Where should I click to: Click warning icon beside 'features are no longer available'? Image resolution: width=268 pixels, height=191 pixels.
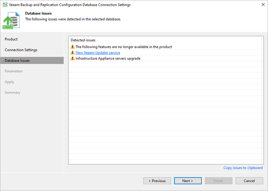72,47
